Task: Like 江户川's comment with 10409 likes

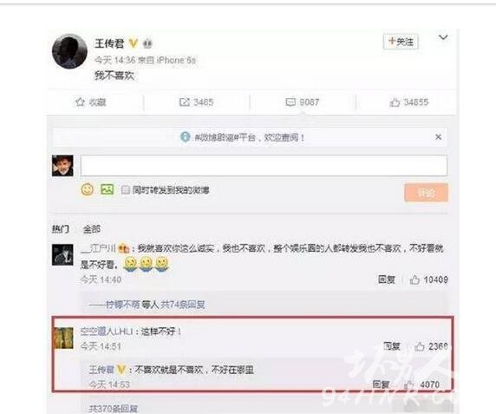Action: (414, 279)
